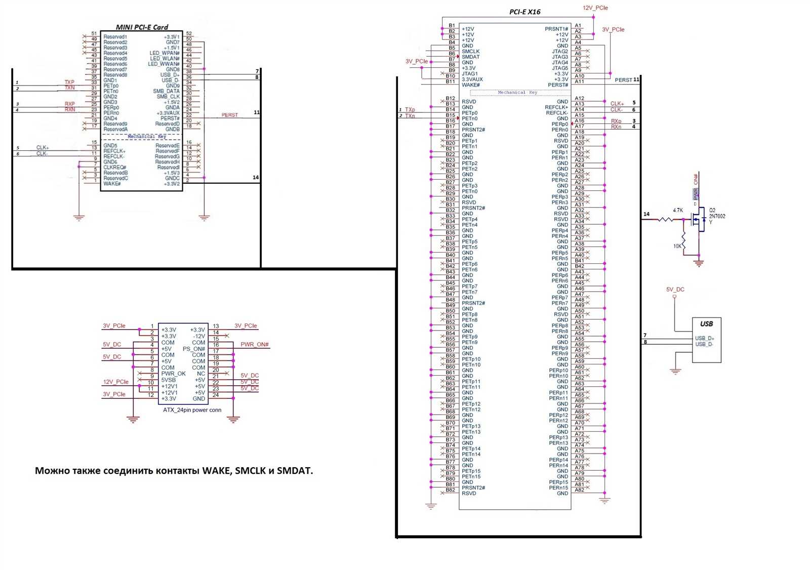Screen dimensions: 810x570
Task: Click pin number 'B82' on PCI-E X16
Action: point(451,490)
